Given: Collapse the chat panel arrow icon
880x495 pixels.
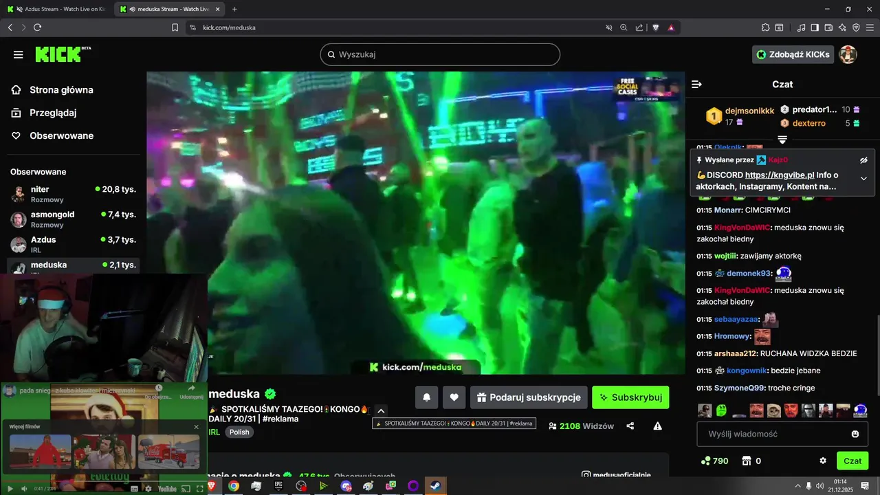Looking at the screenshot, I should pyautogui.click(x=696, y=84).
